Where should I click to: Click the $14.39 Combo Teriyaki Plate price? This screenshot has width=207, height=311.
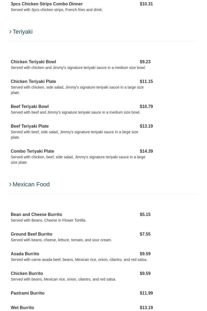(146, 151)
